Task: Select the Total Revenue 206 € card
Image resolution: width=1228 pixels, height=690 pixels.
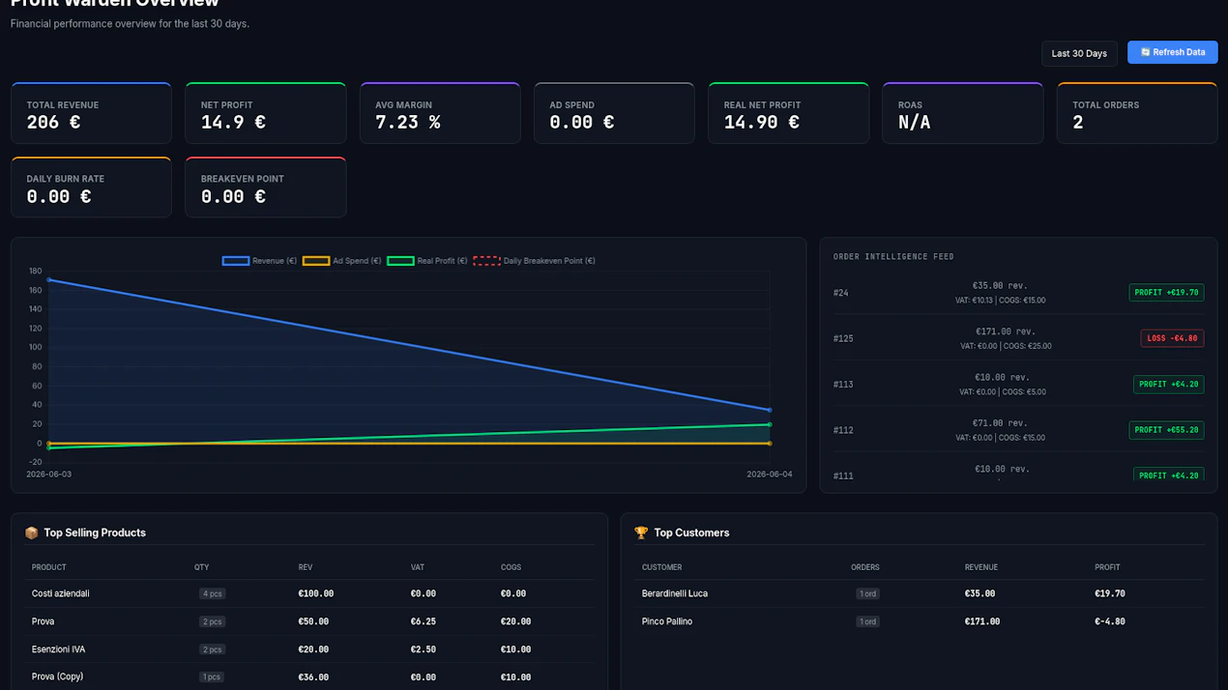Action: (91, 113)
